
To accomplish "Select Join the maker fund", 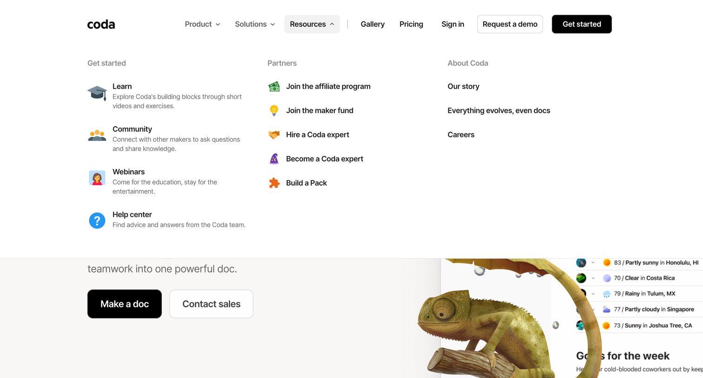I will (319, 111).
